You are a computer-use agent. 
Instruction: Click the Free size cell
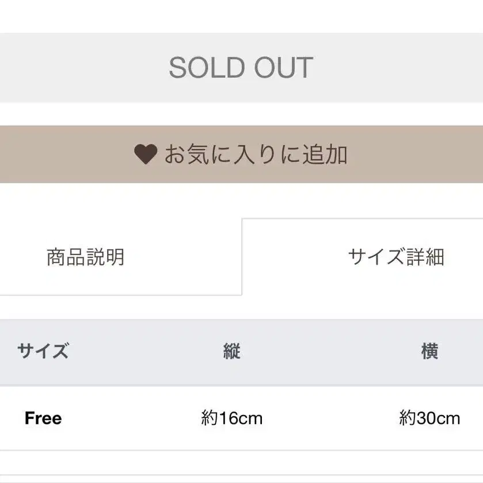43,418
